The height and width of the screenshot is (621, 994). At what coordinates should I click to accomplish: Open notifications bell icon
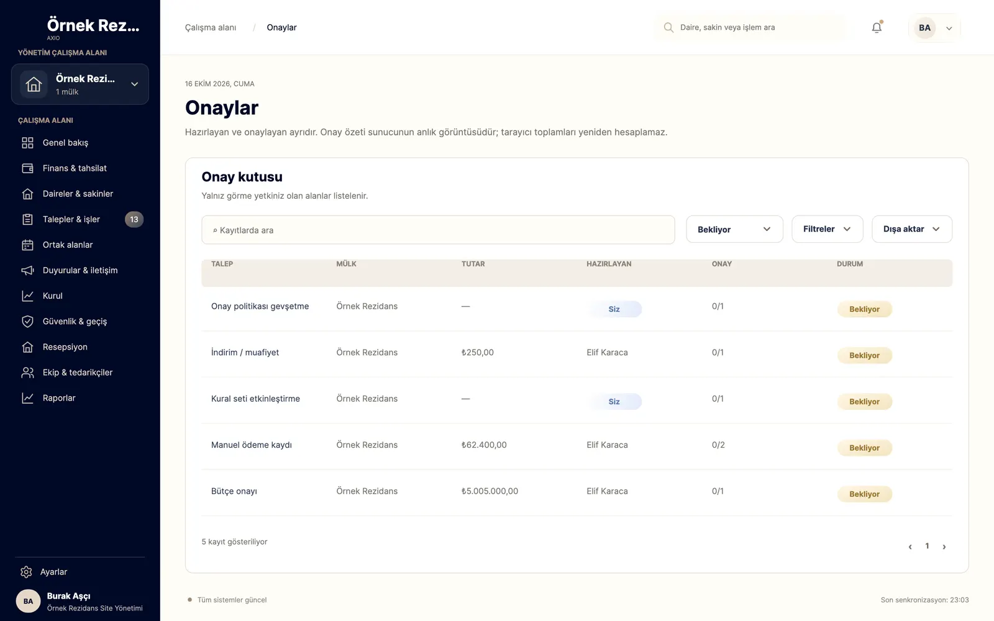(877, 27)
